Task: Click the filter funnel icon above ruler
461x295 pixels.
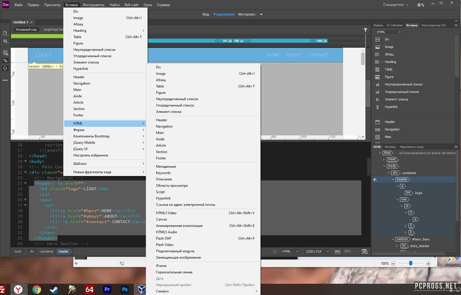Action: (365, 30)
